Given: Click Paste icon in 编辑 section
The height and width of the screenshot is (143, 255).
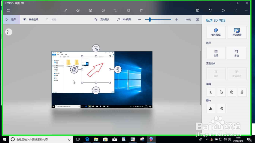Looking at the screenshot, I should [232, 92].
